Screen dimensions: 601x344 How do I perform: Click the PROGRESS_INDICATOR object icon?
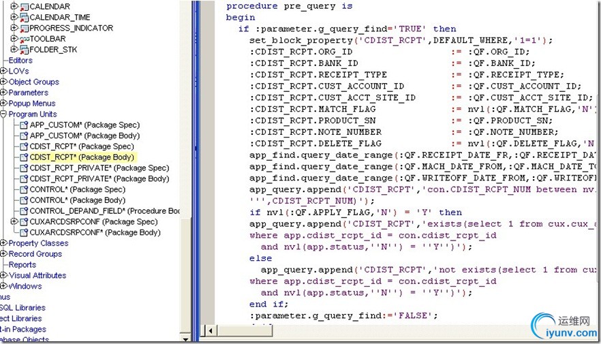(24, 28)
